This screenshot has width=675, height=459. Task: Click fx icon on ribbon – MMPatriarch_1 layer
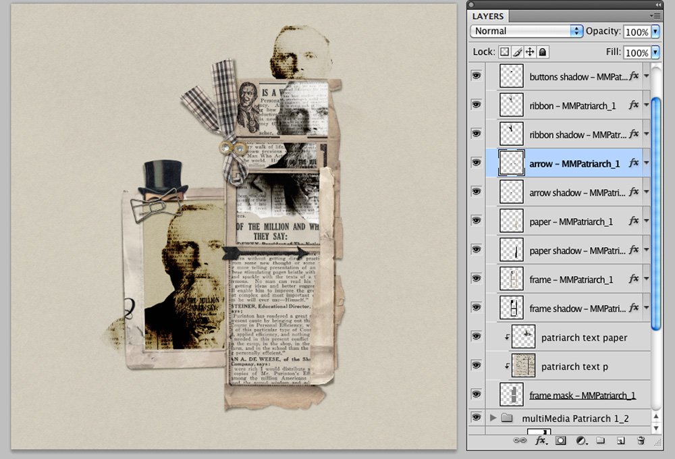pyautogui.click(x=634, y=105)
